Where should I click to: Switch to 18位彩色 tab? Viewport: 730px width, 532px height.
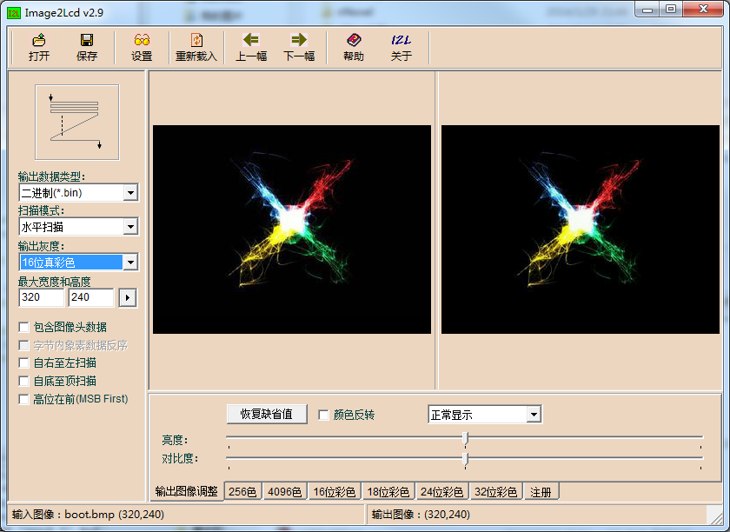pos(388,491)
